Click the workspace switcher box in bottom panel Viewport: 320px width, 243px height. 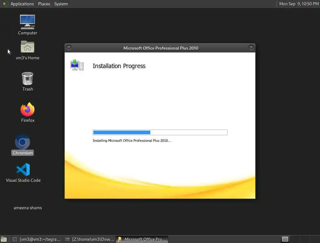[285, 239]
